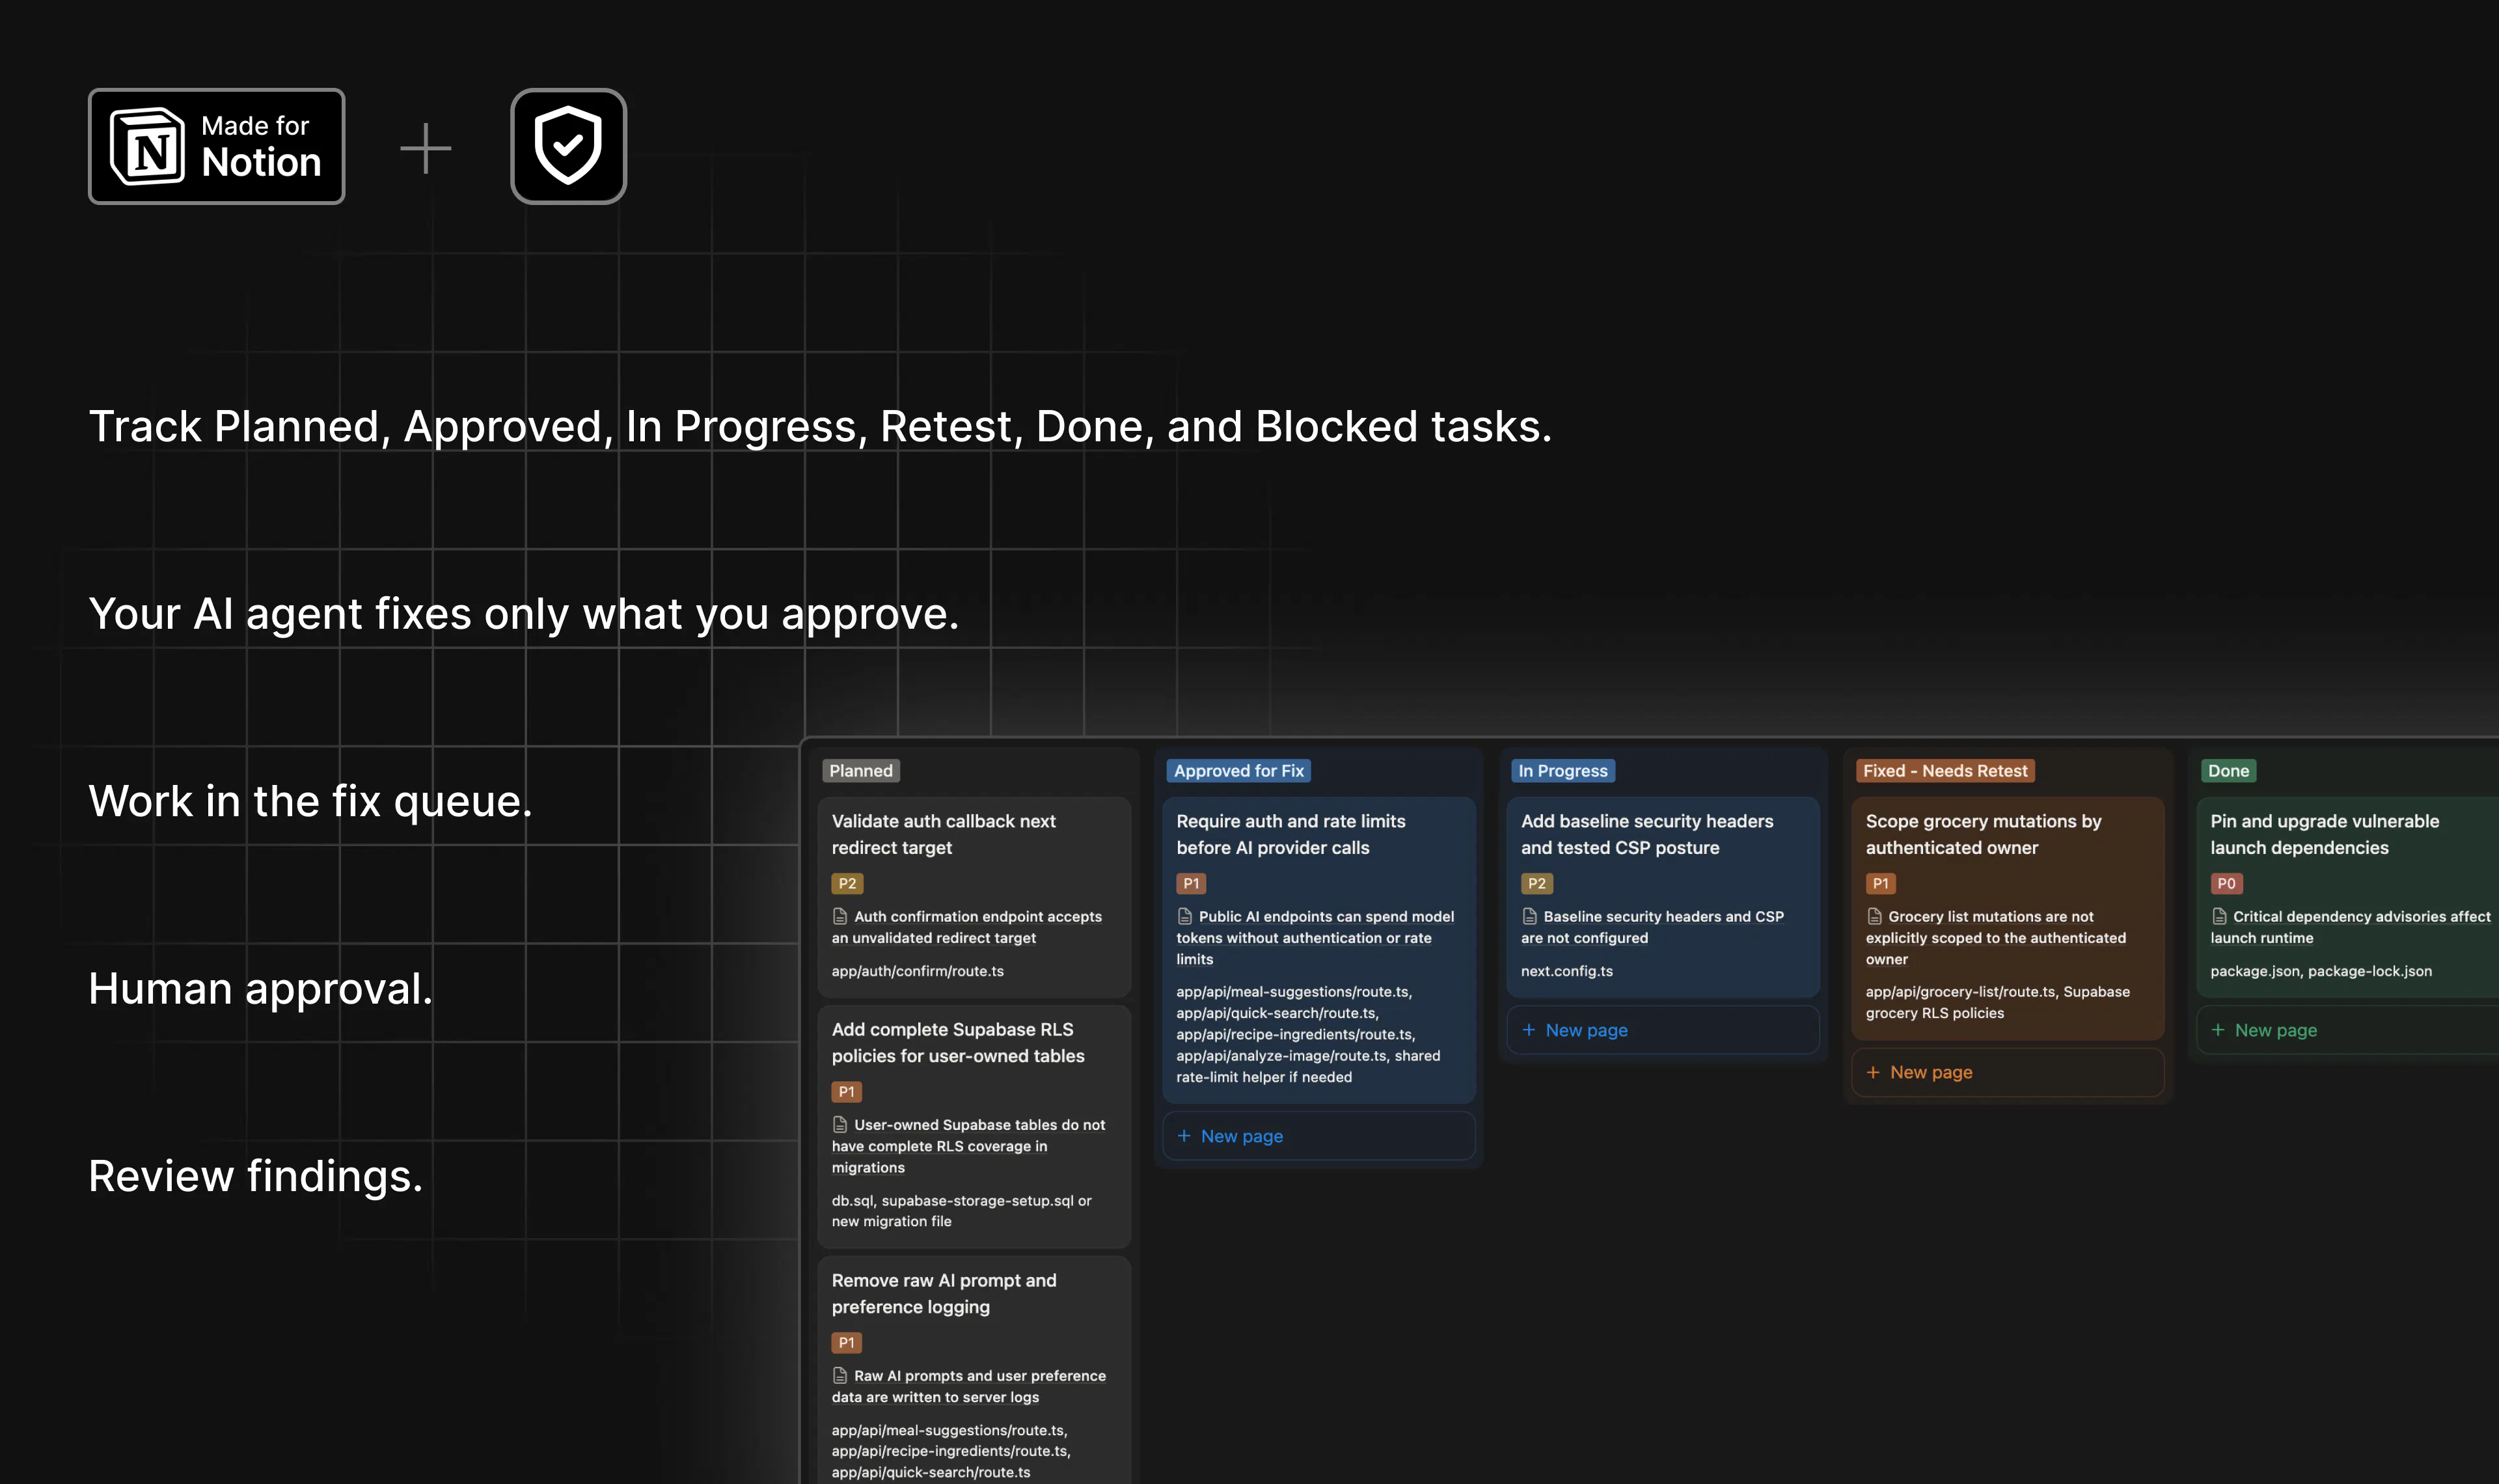Screen dimensions: 2499x1484
Task: Click P1 tag on Scope grocery mutations card
Action: pos(1880,884)
